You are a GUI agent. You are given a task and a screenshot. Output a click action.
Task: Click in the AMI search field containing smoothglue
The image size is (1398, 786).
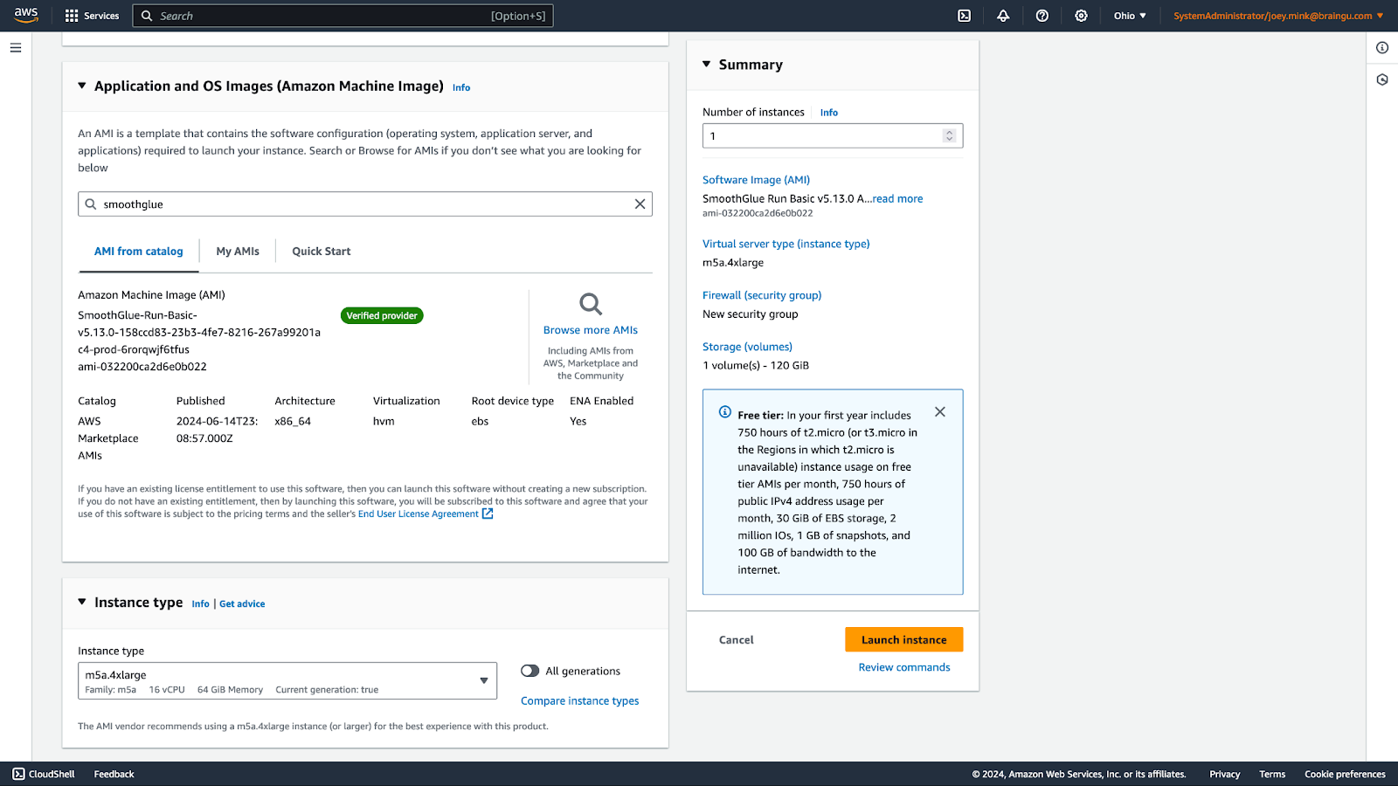click(x=365, y=204)
